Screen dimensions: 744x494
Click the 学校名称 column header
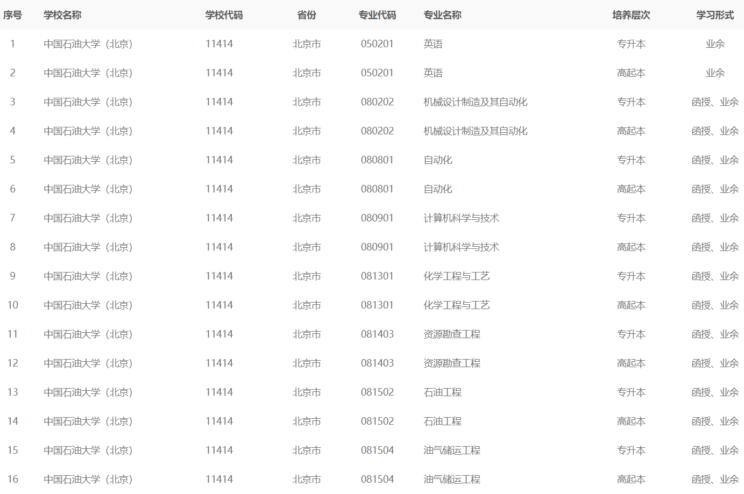click(62, 15)
